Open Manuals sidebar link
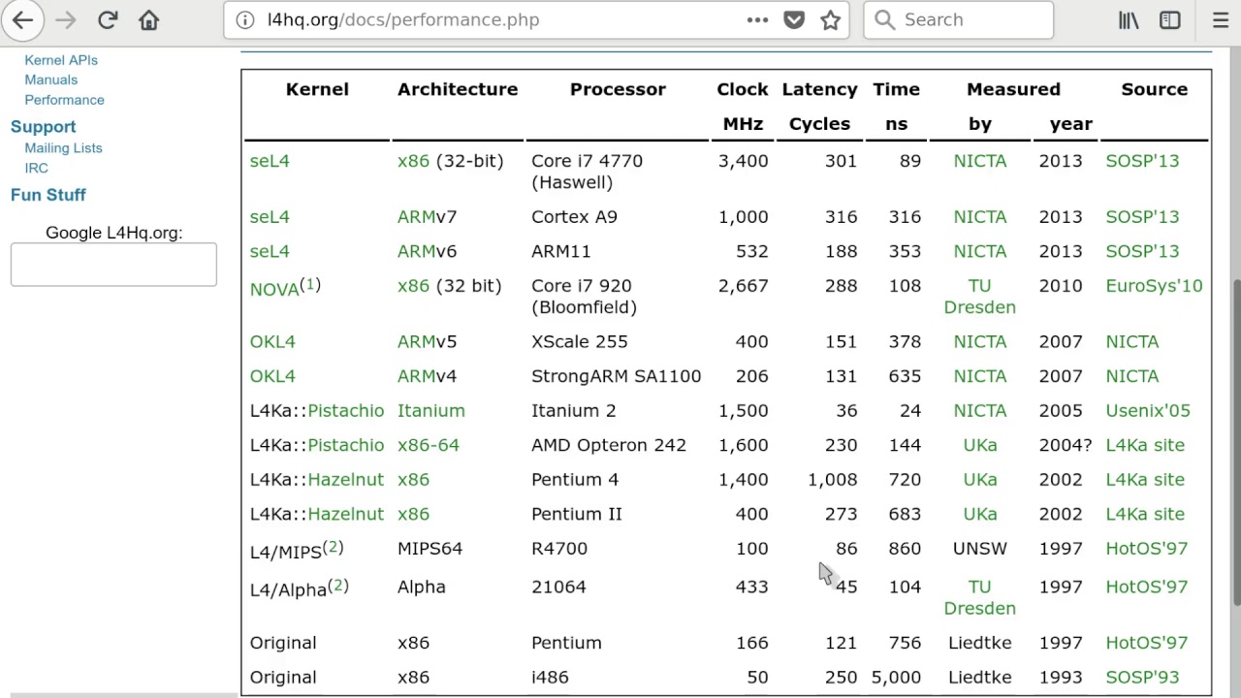 [50, 79]
